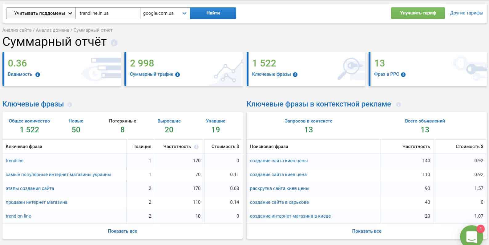Click Показать все under contextual ads table
The height and width of the screenshot is (245, 489).
[366, 231]
